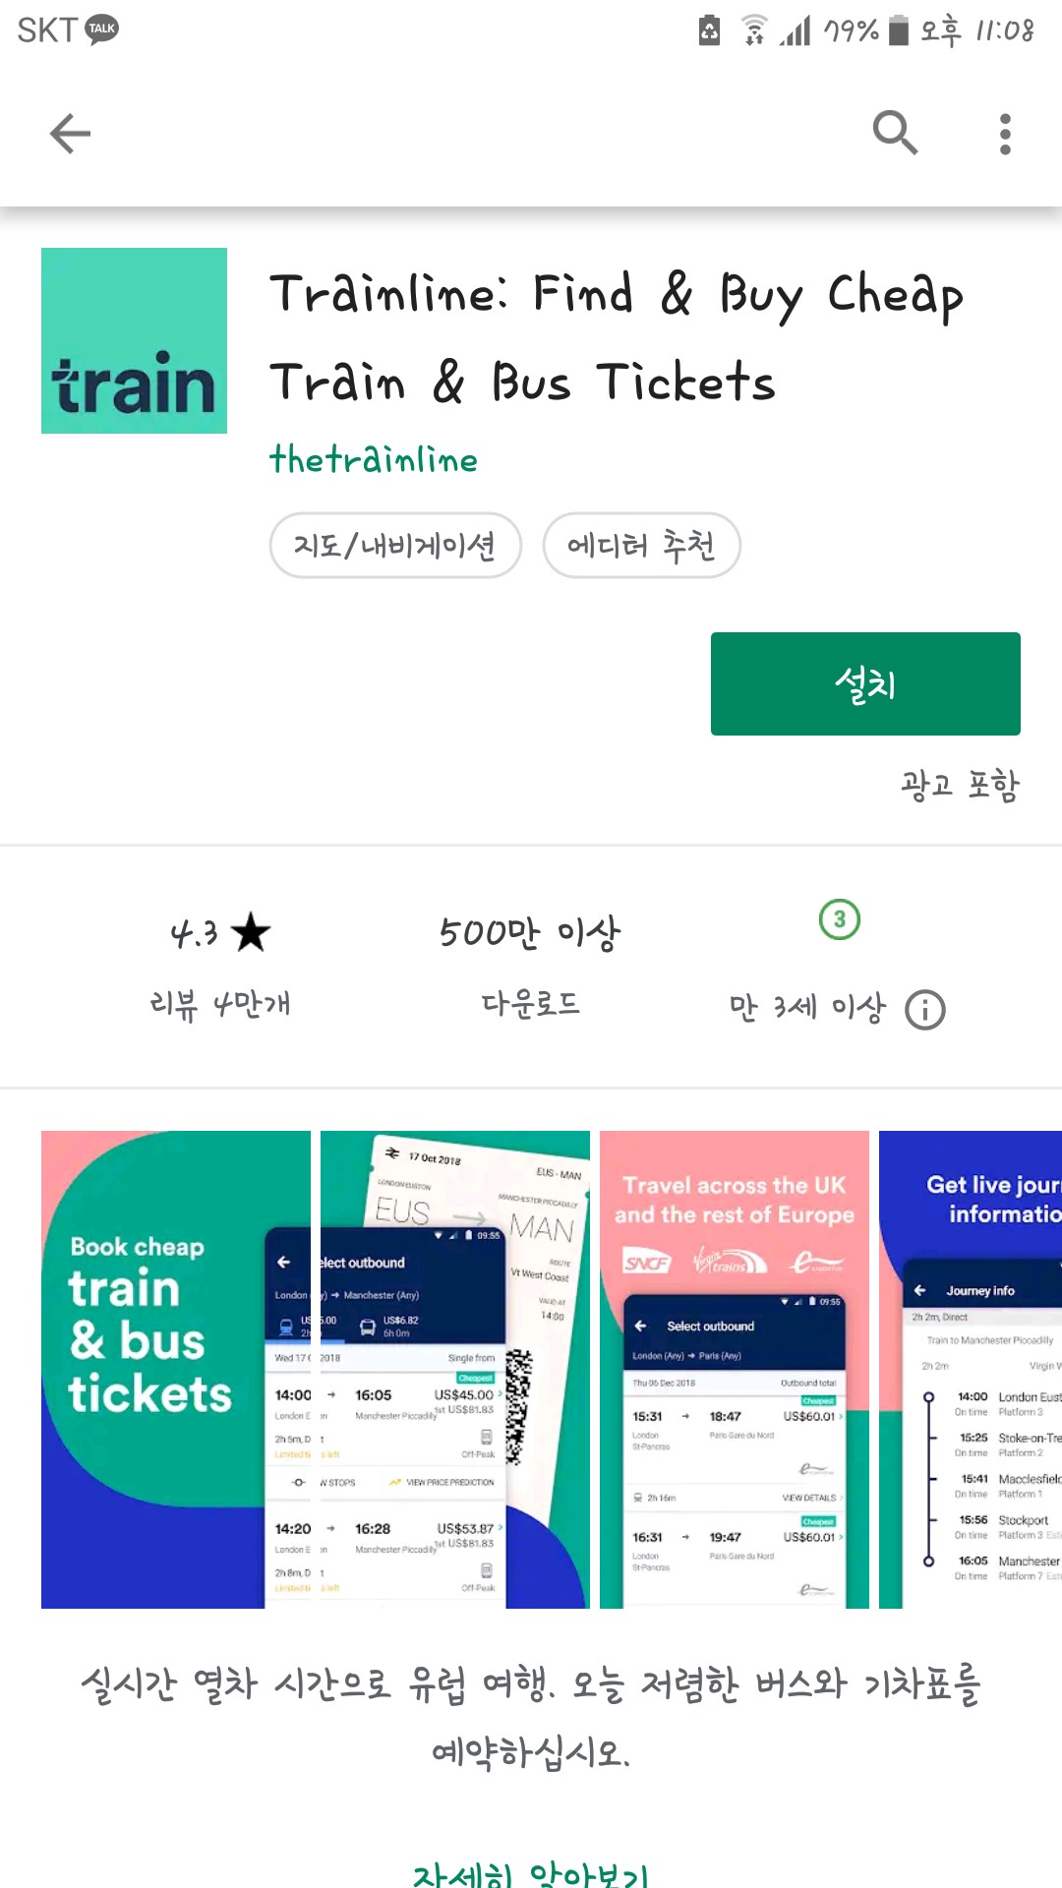Install the app with green 설치 button
The width and height of the screenshot is (1062, 1888).
click(865, 683)
